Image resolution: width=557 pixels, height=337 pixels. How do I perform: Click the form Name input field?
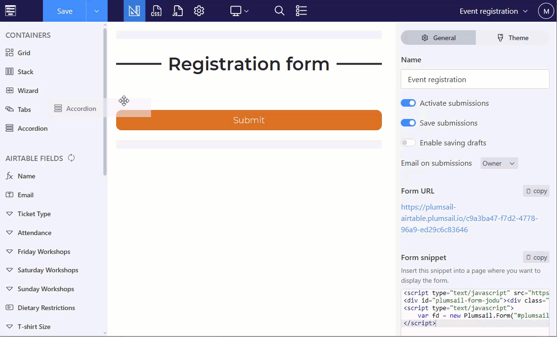[475, 79]
